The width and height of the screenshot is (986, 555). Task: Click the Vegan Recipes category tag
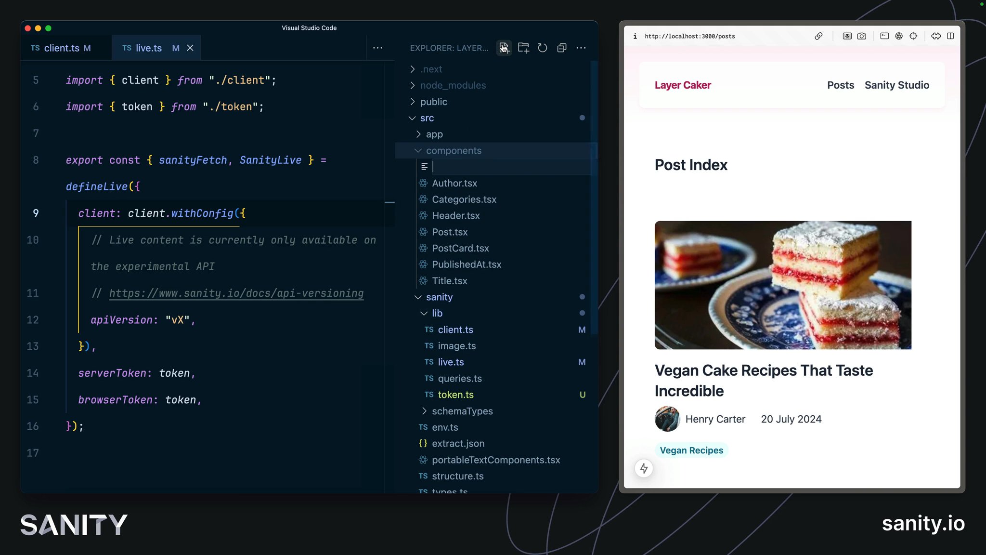click(x=691, y=450)
